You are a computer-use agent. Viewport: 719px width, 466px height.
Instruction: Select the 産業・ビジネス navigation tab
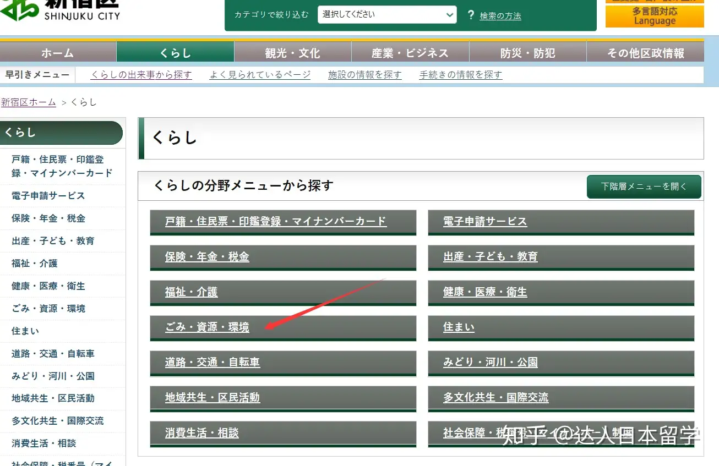410,53
